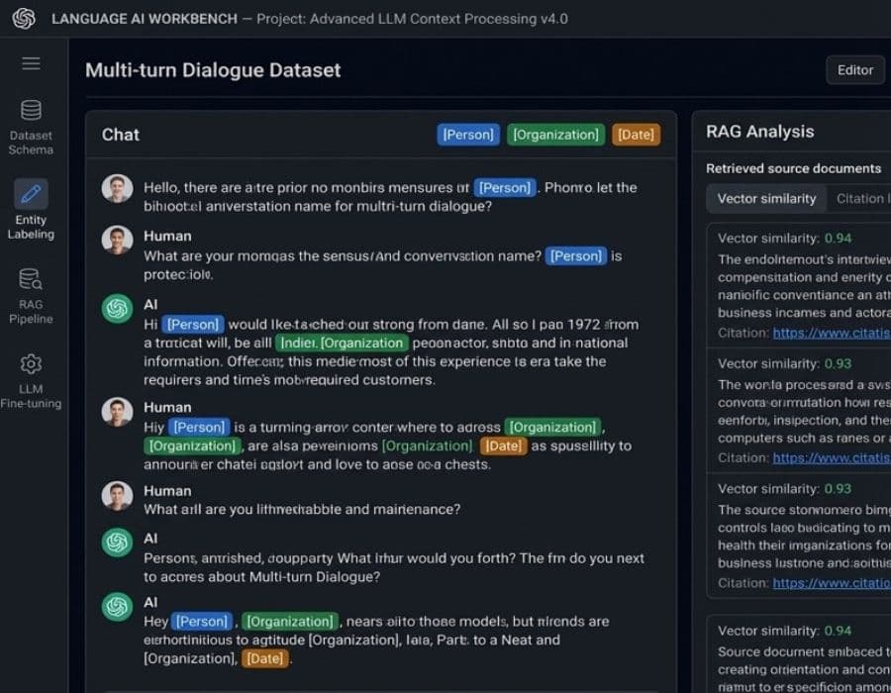Open the RAG Pipeline sidebar icon

click(x=31, y=278)
